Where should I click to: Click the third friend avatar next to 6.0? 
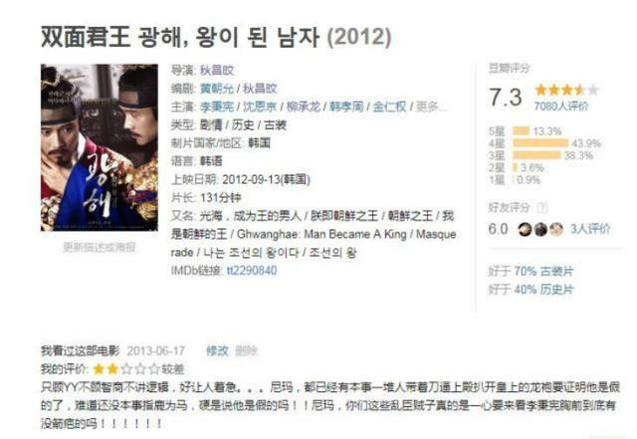556,230
